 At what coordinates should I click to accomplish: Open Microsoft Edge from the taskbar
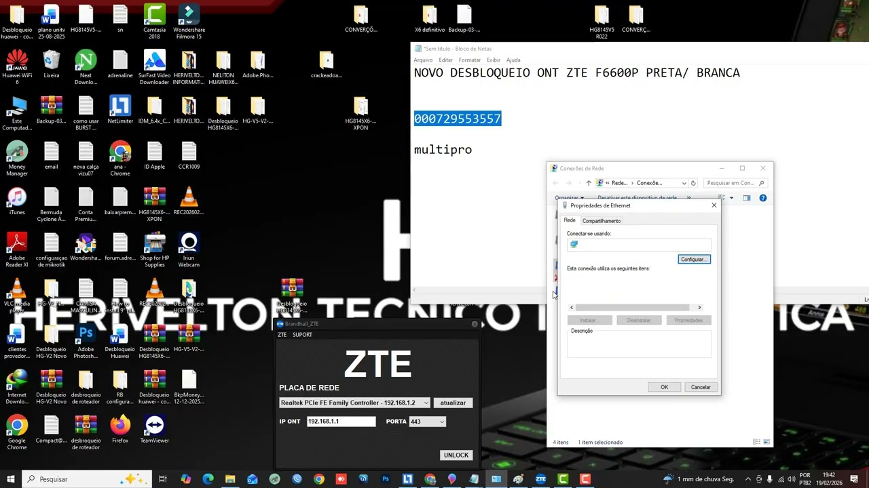point(208,479)
